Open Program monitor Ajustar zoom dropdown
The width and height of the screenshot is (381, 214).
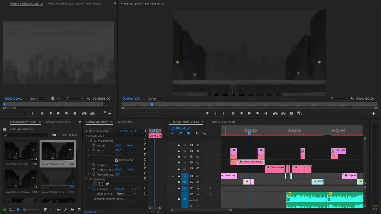pos(156,99)
